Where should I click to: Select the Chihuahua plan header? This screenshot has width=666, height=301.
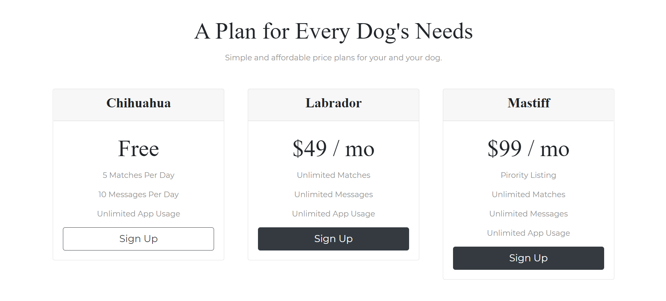tap(138, 103)
